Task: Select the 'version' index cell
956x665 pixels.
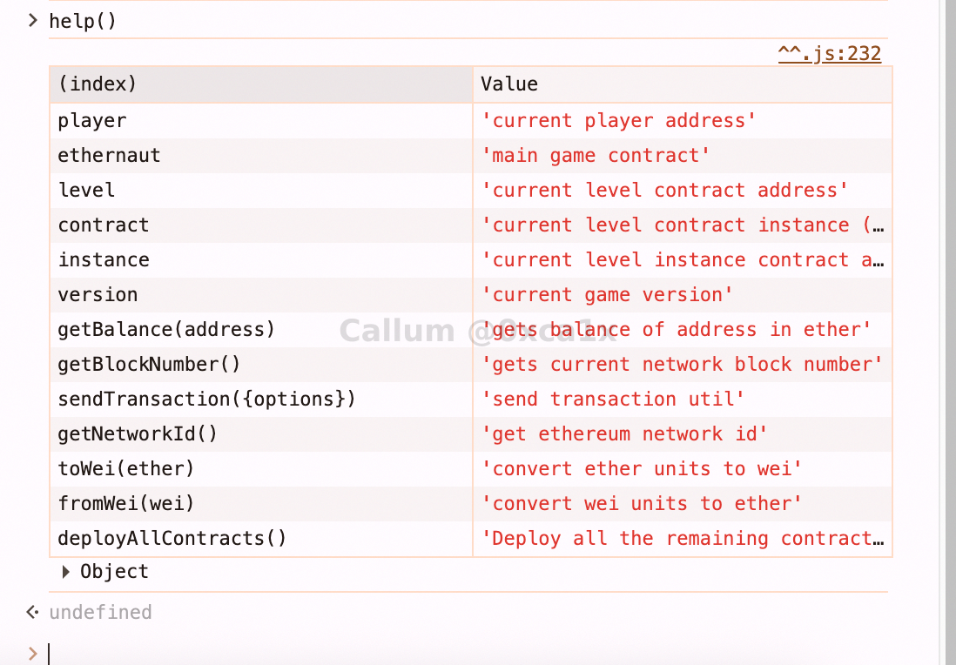Action: point(261,294)
